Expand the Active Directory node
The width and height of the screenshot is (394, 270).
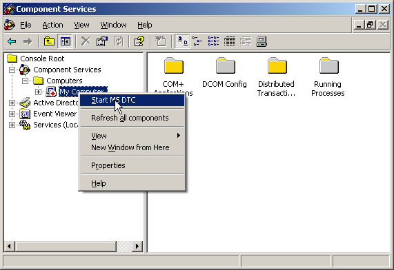[x=12, y=103]
